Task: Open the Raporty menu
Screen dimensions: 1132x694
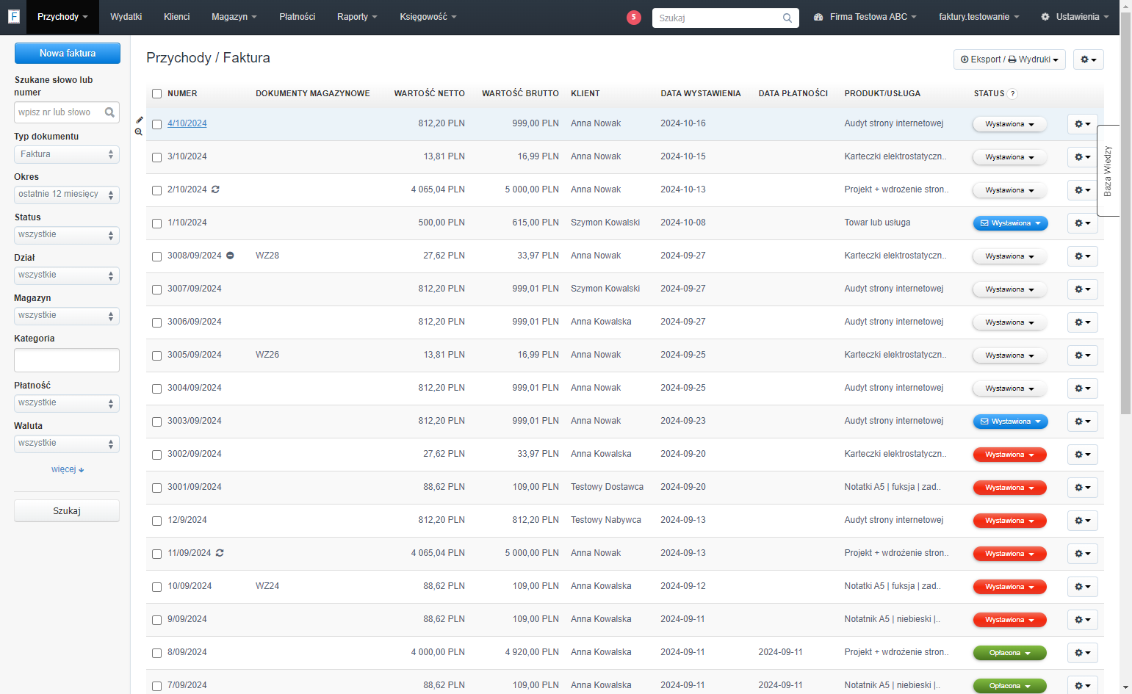Action: 357,17
